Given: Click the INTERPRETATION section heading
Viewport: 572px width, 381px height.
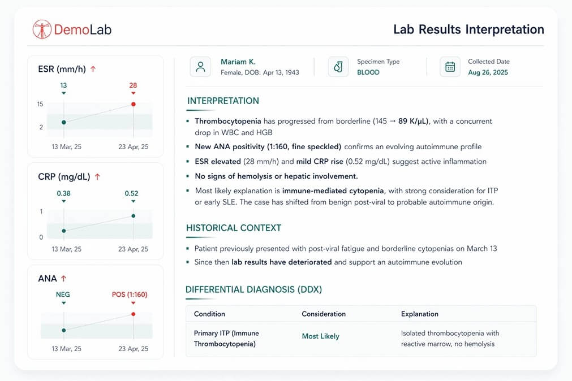Looking at the screenshot, I should pyautogui.click(x=223, y=101).
